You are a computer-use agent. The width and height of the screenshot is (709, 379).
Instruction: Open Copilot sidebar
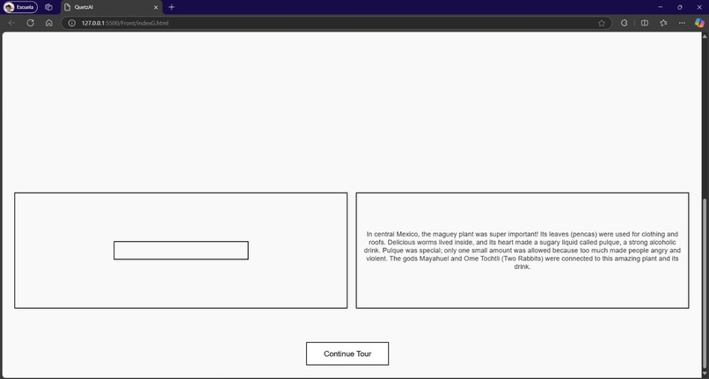click(x=699, y=23)
